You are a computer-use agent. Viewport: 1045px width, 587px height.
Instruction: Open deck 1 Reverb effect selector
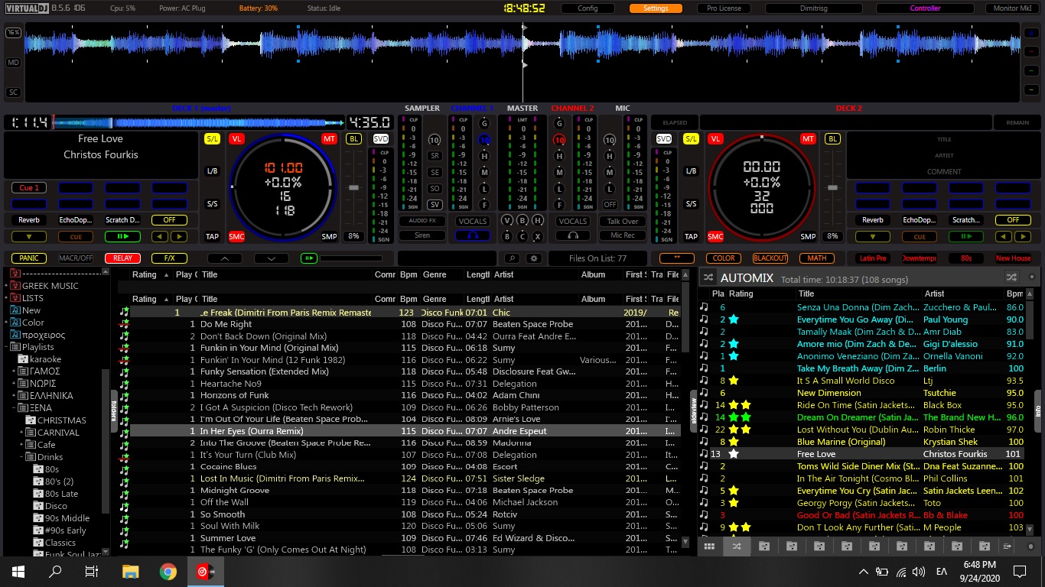[29, 220]
